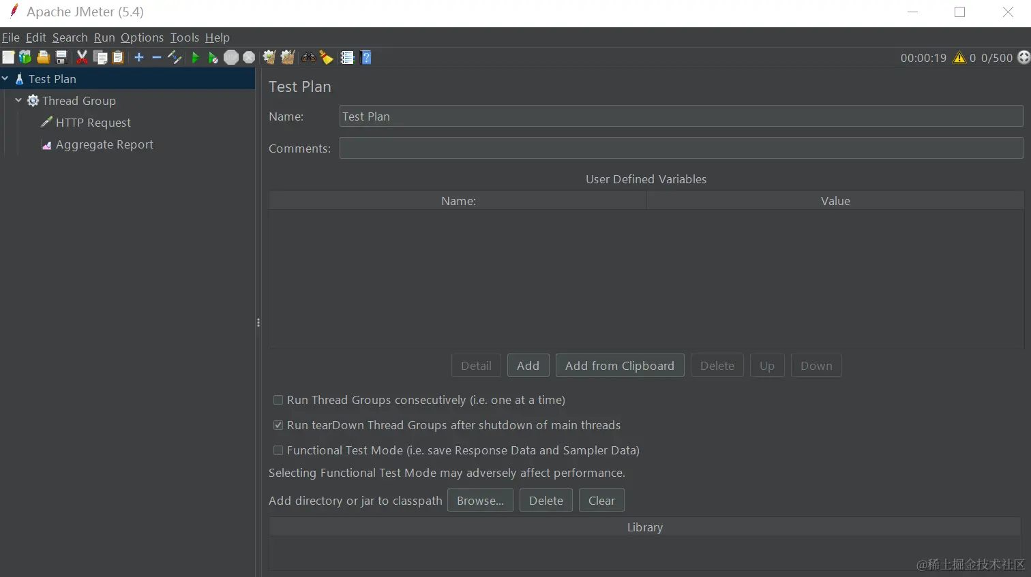Viewport: 1031px width, 577px height.
Task: Click the Clear results gear-broom icon
Action: tap(269, 58)
